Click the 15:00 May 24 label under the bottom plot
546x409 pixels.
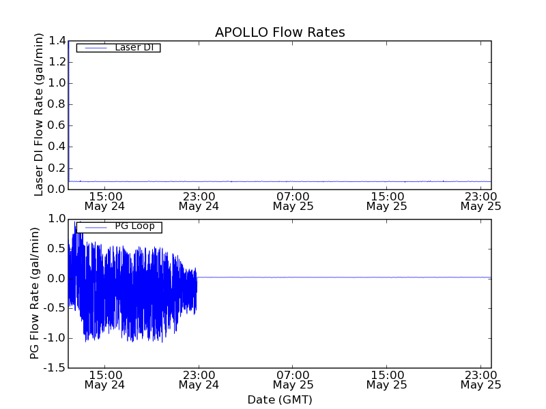click(x=104, y=380)
